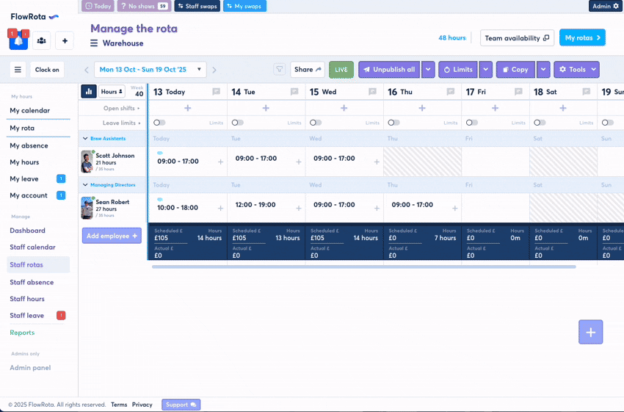The image size is (624, 412).
Task: Toggle the LIVE status button
Action: pos(341,70)
